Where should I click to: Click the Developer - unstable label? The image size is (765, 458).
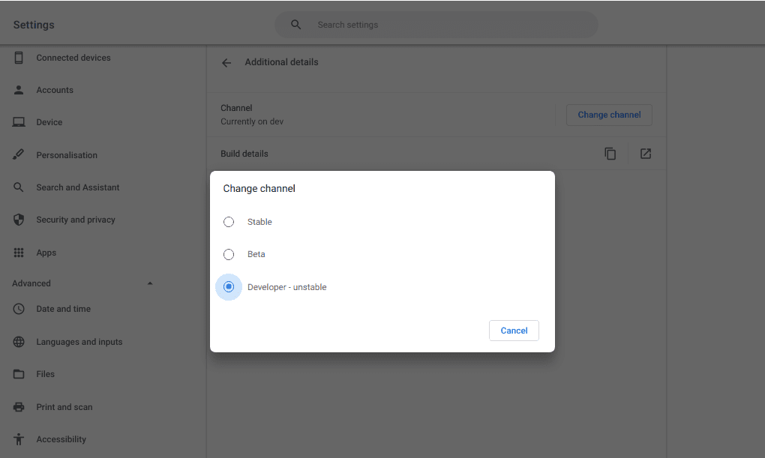click(286, 287)
